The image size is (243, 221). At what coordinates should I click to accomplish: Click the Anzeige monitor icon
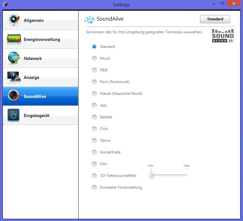[14, 77]
